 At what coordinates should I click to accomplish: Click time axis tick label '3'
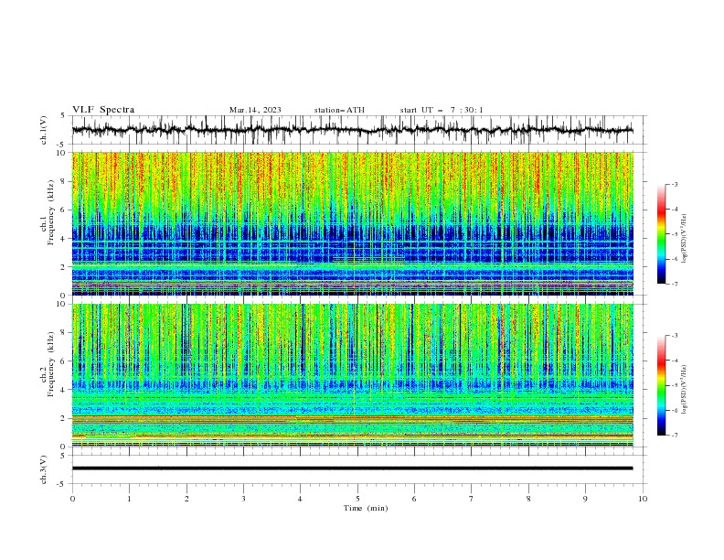point(243,499)
